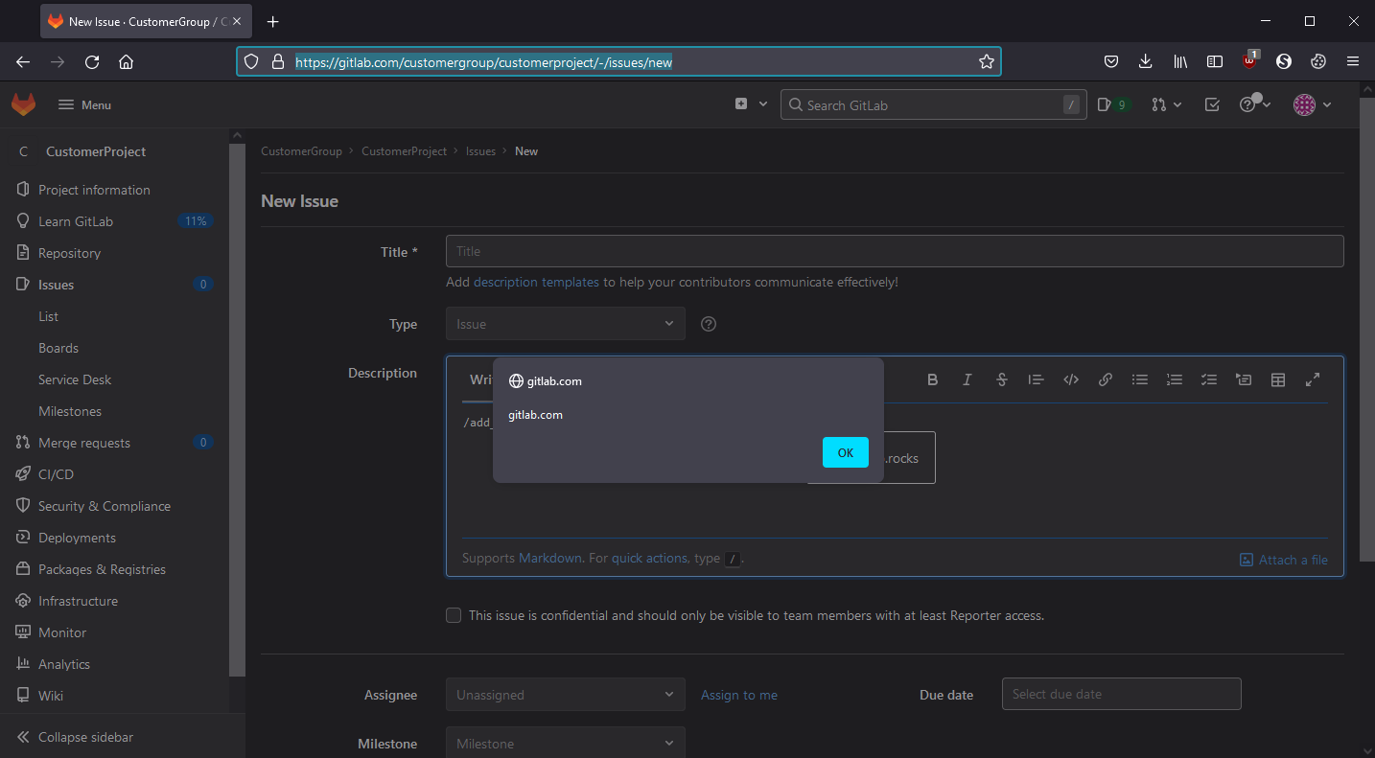The width and height of the screenshot is (1375, 758).
Task: Insert a link in description
Action: (x=1105, y=379)
